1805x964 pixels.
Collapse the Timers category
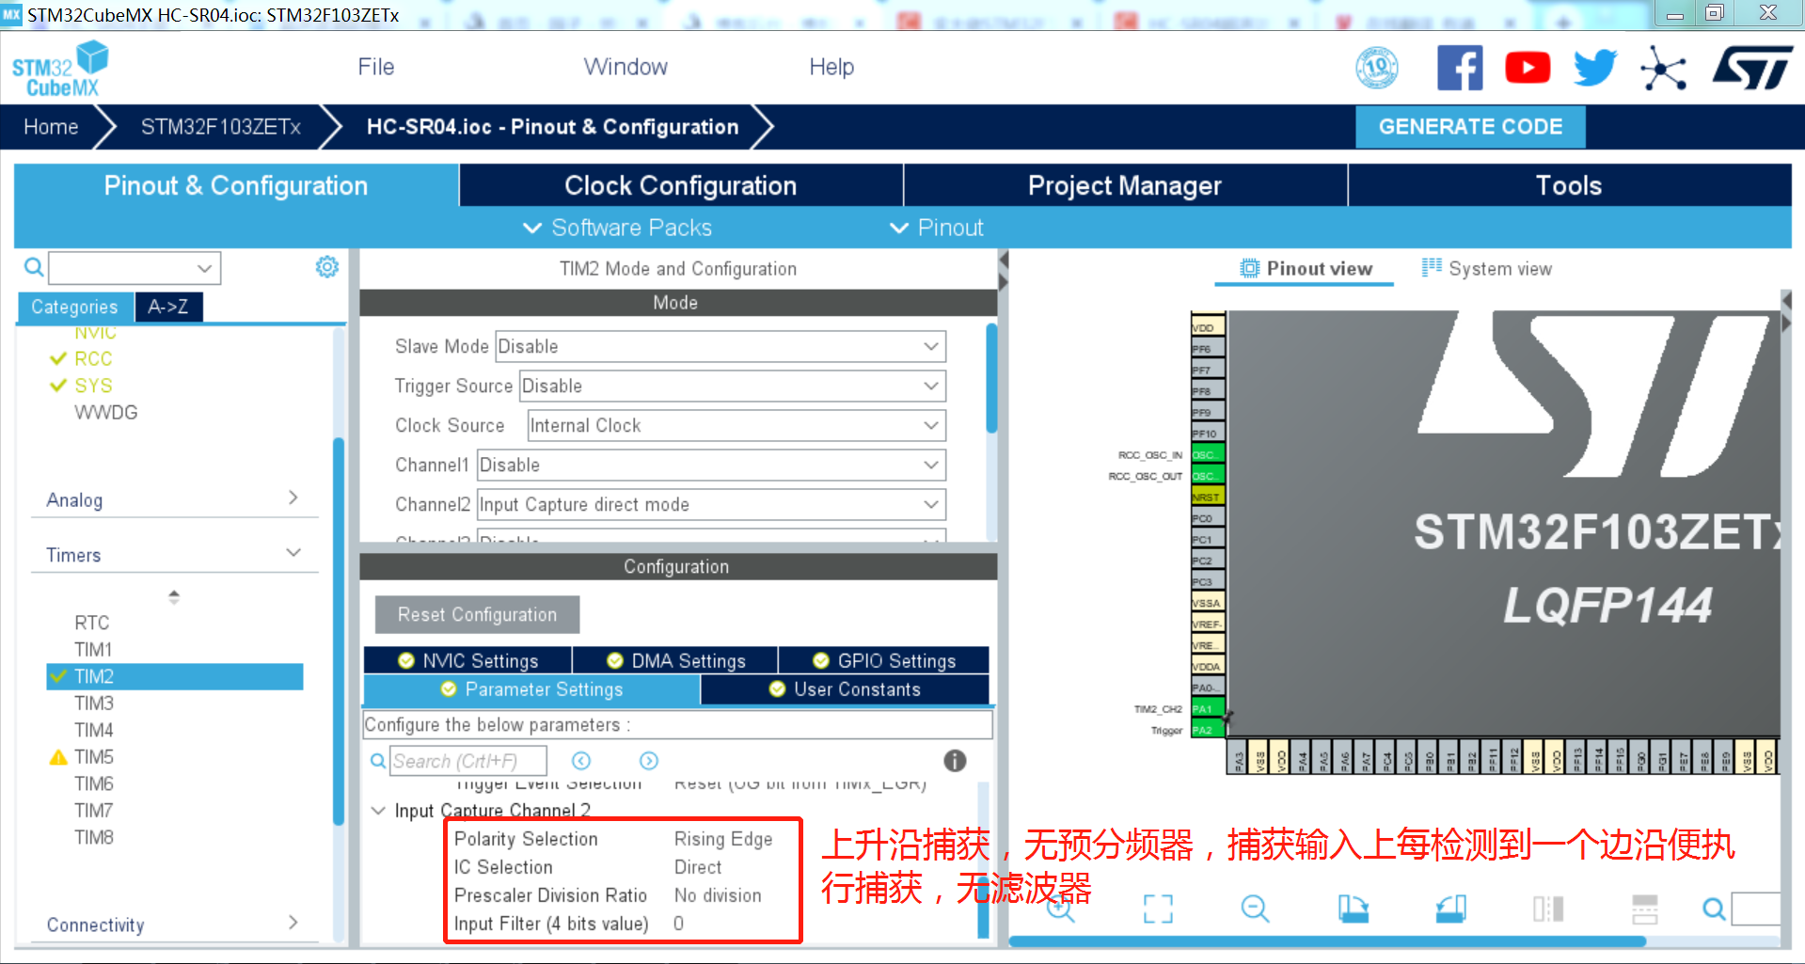(173, 554)
